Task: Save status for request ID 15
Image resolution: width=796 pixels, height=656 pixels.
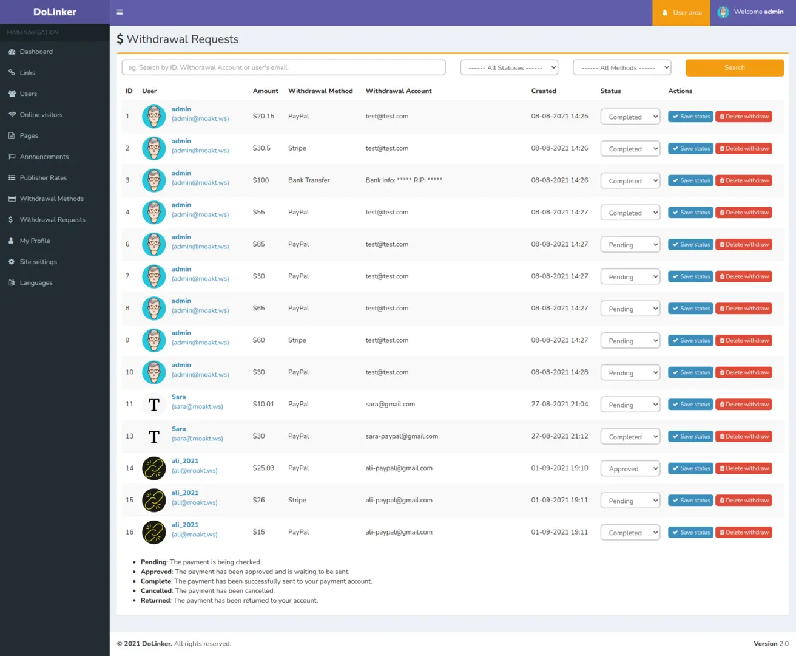Action: tap(691, 501)
